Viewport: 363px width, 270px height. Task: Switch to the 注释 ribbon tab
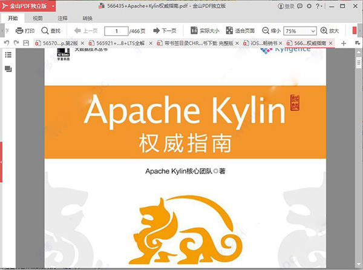pos(62,18)
